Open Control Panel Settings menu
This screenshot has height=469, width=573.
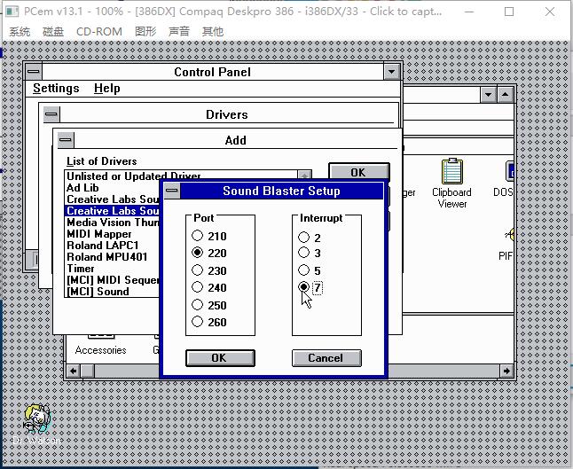[x=56, y=89]
